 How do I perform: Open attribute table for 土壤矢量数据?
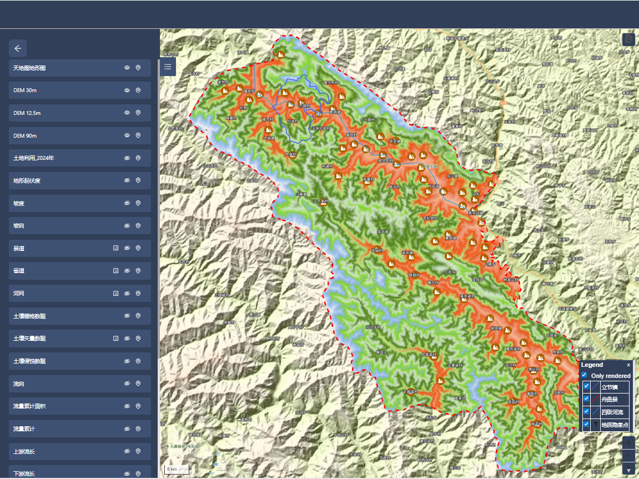point(116,338)
